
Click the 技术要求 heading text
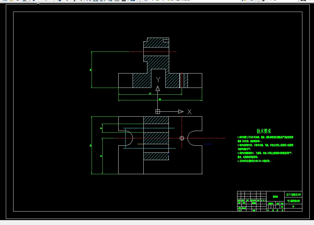pos(264,131)
